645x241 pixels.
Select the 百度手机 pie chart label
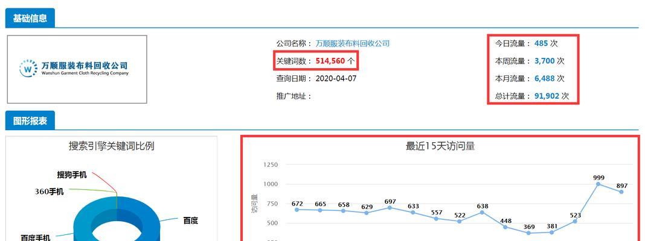36,237
